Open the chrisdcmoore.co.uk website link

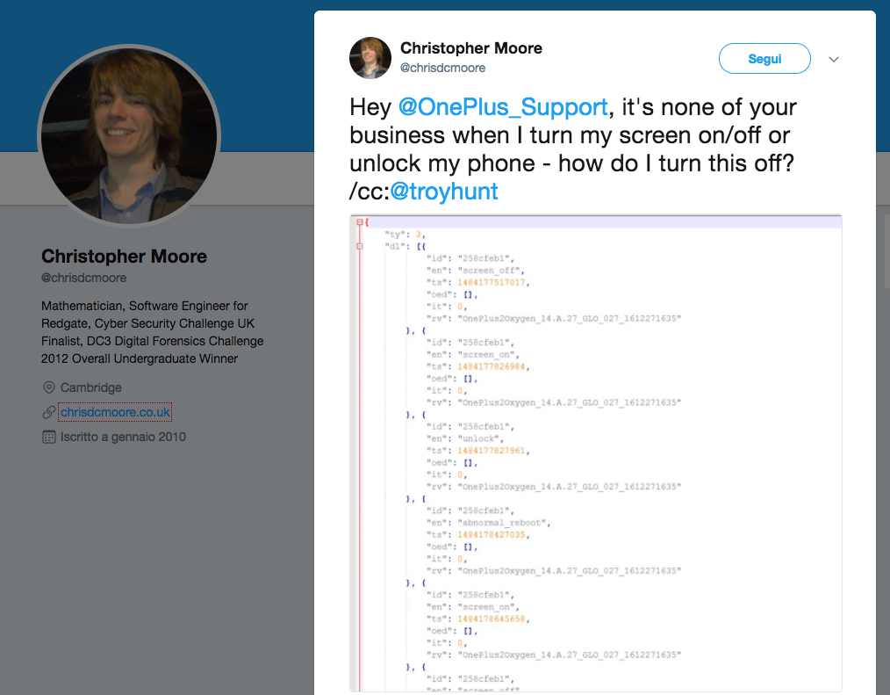[x=115, y=412]
